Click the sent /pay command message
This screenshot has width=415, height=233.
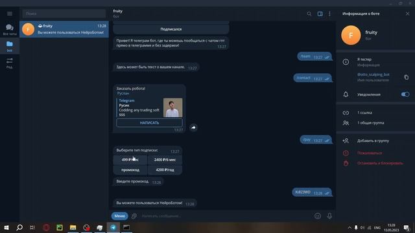point(316,140)
